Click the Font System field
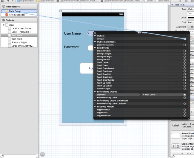The image size is (194, 158). tap(190, 22)
